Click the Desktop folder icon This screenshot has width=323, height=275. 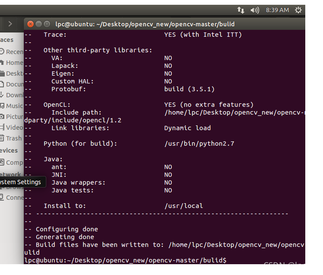click(x=2, y=73)
